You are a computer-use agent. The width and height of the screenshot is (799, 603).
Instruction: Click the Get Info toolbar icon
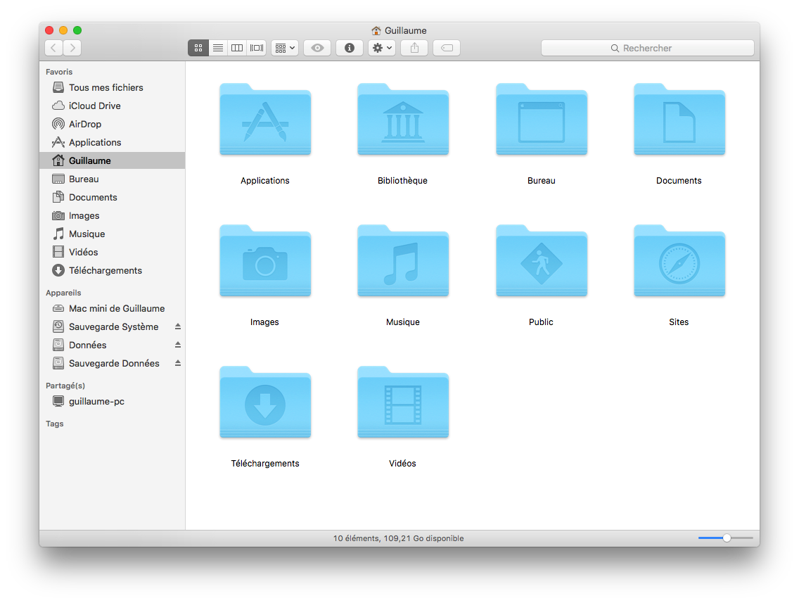pos(350,48)
